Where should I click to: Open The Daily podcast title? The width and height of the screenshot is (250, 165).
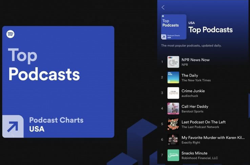[x=190, y=75]
